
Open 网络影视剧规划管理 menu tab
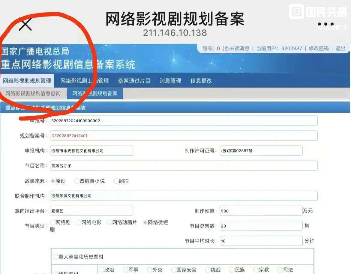27,81
